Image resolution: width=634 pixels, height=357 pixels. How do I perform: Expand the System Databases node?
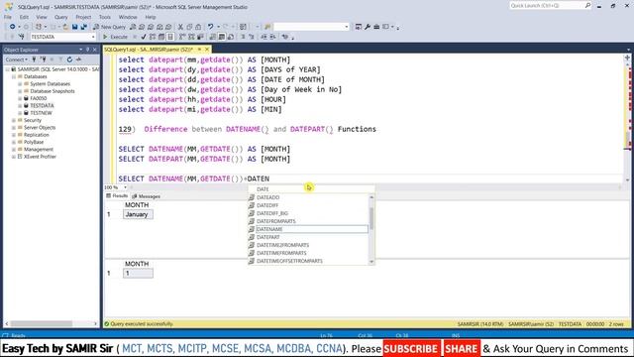(20, 83)
